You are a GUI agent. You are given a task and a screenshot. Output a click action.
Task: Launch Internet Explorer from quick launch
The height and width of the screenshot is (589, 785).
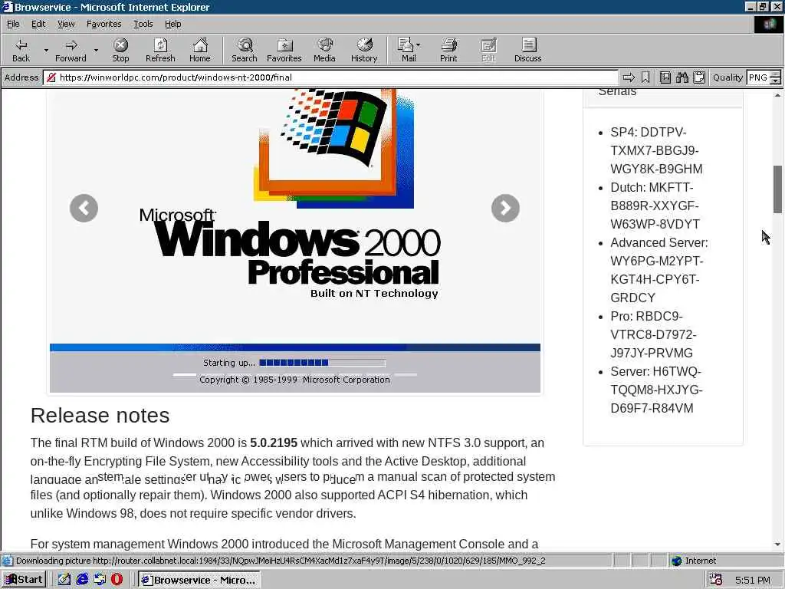pos(82,580)
